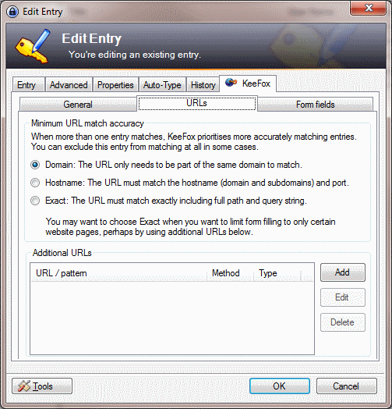Viewport: 392px width, 409px height.
Task: Open the Form fields sub-tab
Action: (315, 105)
